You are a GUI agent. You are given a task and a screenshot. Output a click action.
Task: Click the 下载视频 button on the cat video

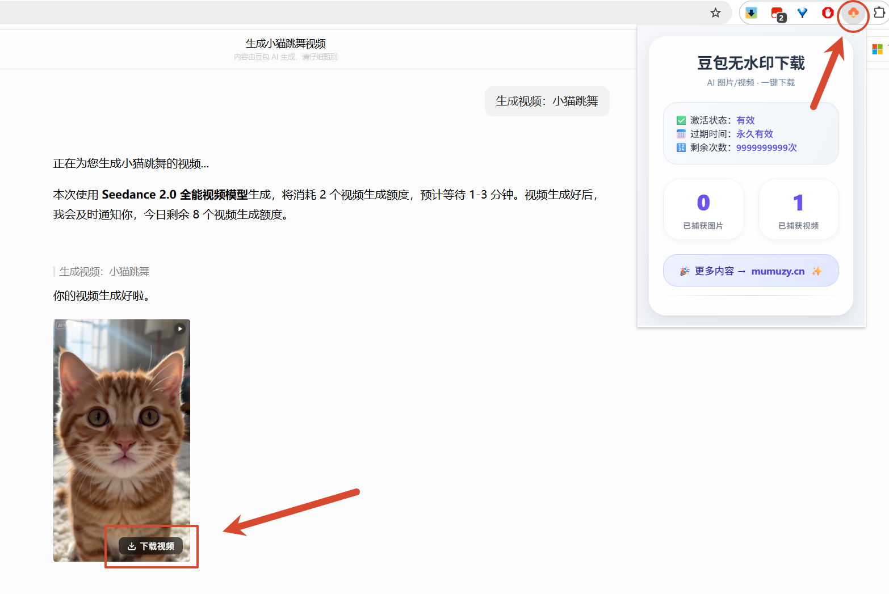150,546
